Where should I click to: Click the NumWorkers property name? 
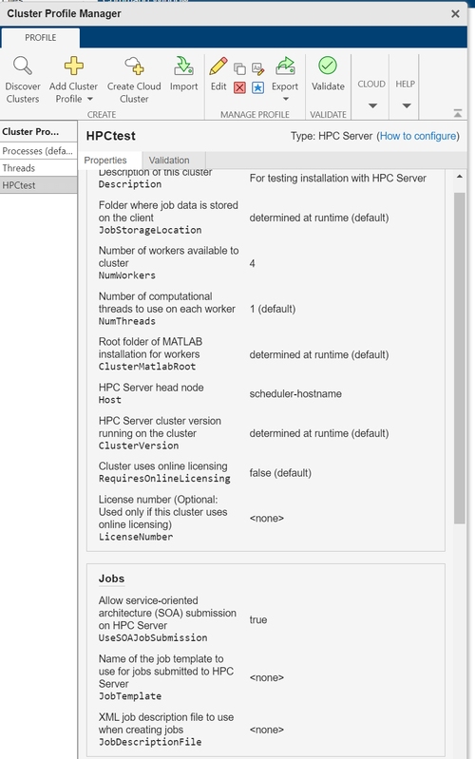(127, 275)
